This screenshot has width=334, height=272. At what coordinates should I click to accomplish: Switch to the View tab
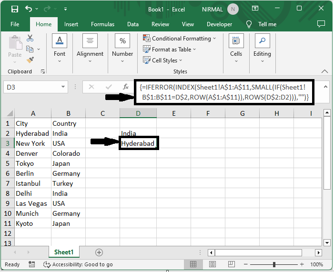click(x=188, y=24)
